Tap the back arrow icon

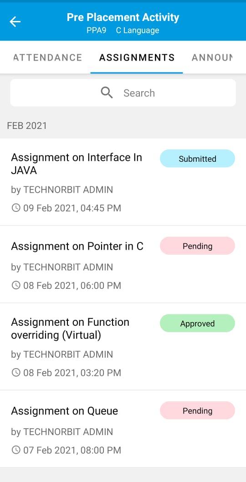[x=15, y=21]
